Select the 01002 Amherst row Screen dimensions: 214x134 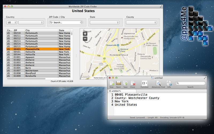[38, 60]
